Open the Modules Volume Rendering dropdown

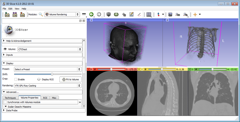tap(62, 14)
